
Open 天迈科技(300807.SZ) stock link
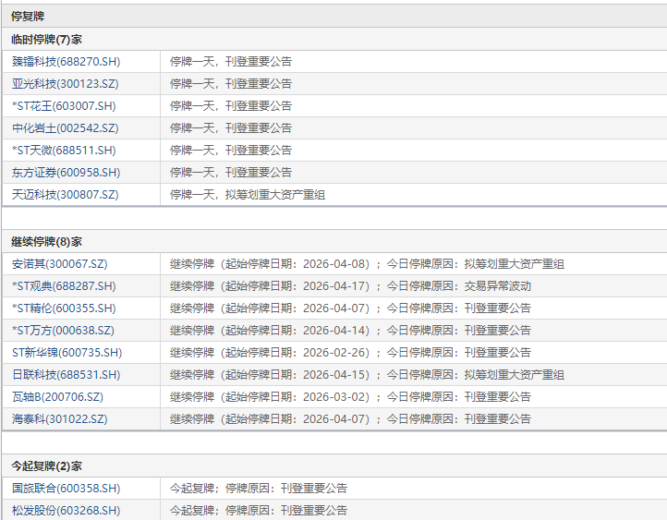[x=65, y=195]
